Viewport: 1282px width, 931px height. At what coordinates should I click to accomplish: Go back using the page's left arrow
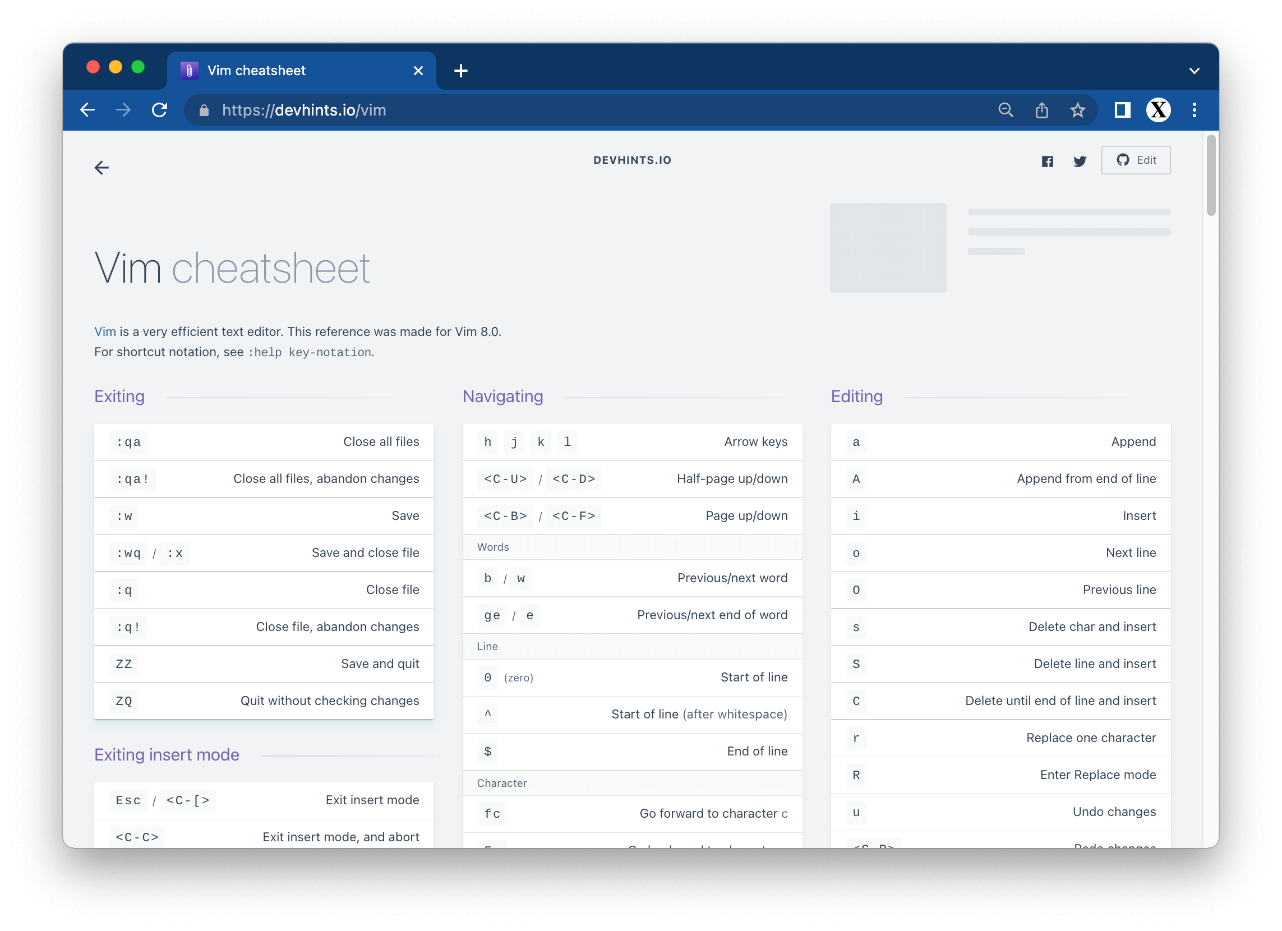[x=102, y=168]
